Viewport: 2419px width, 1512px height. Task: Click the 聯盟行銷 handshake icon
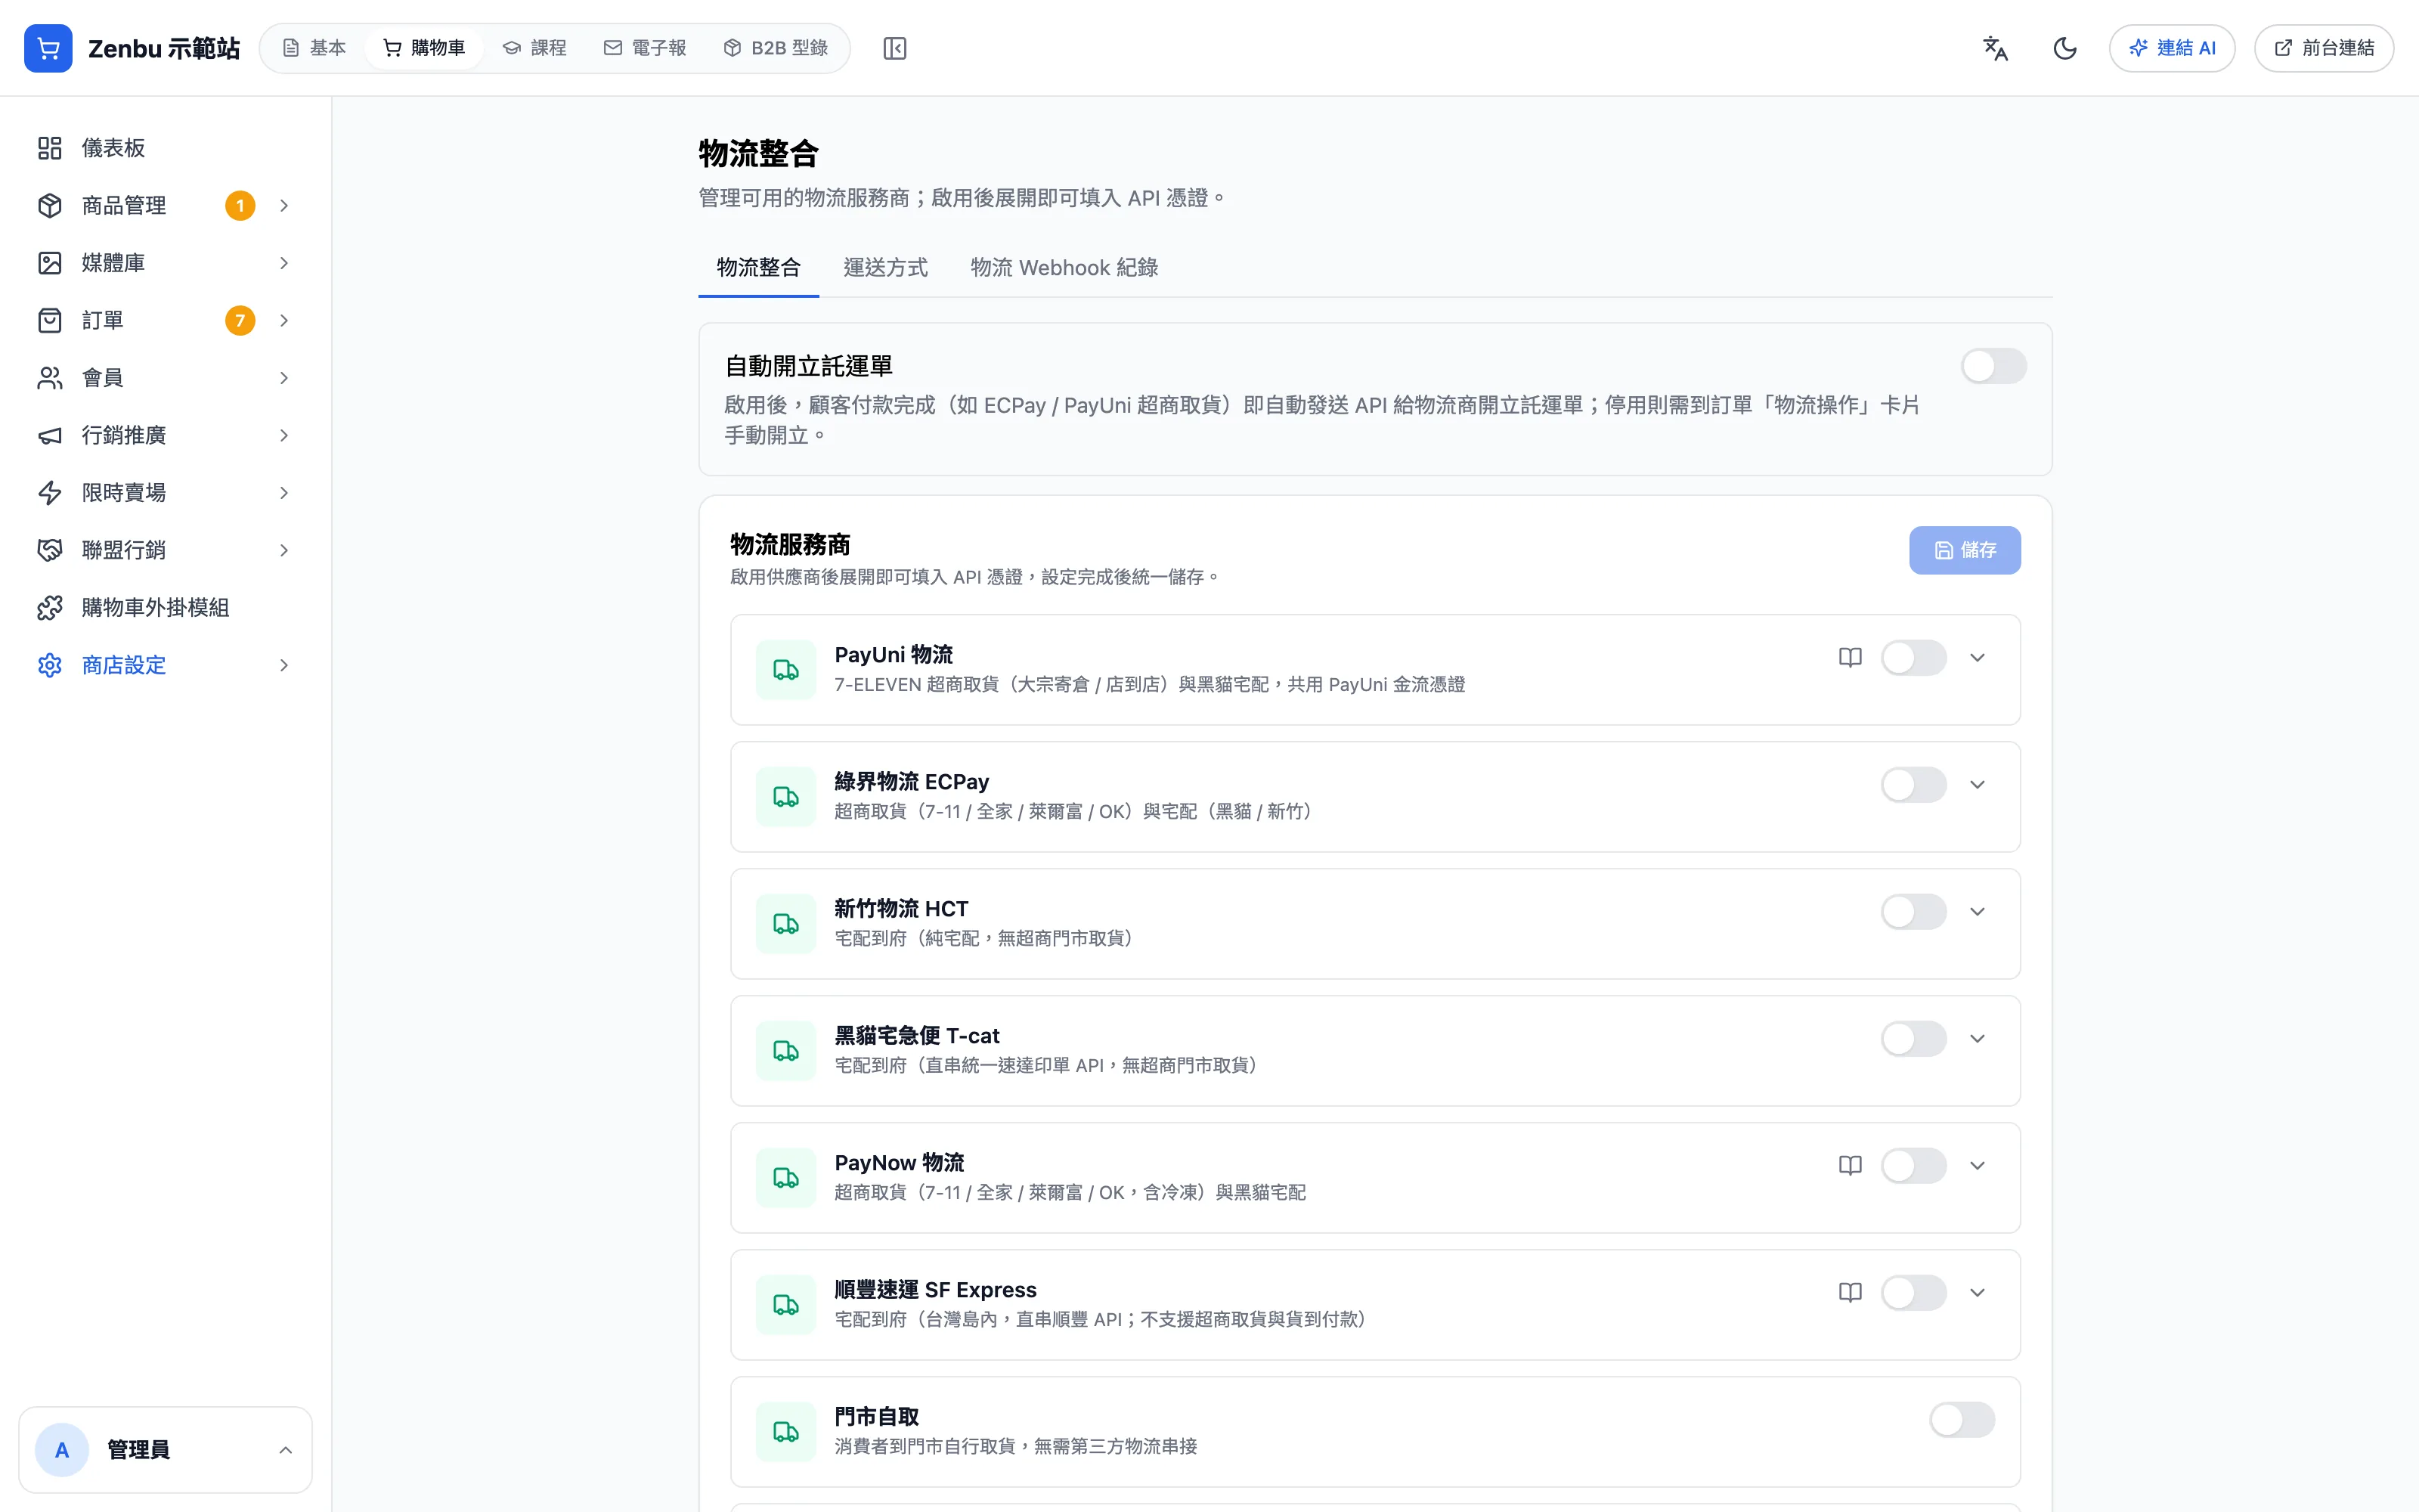click(50, 550)
